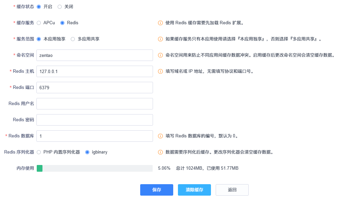Select the 开启 cache status radio button
The image size is (338, 200).
(x=39, y=7)
